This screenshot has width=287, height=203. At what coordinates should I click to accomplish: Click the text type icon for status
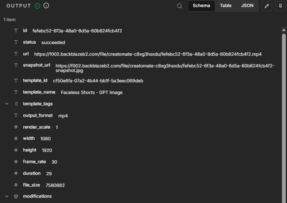coord(16,42)
